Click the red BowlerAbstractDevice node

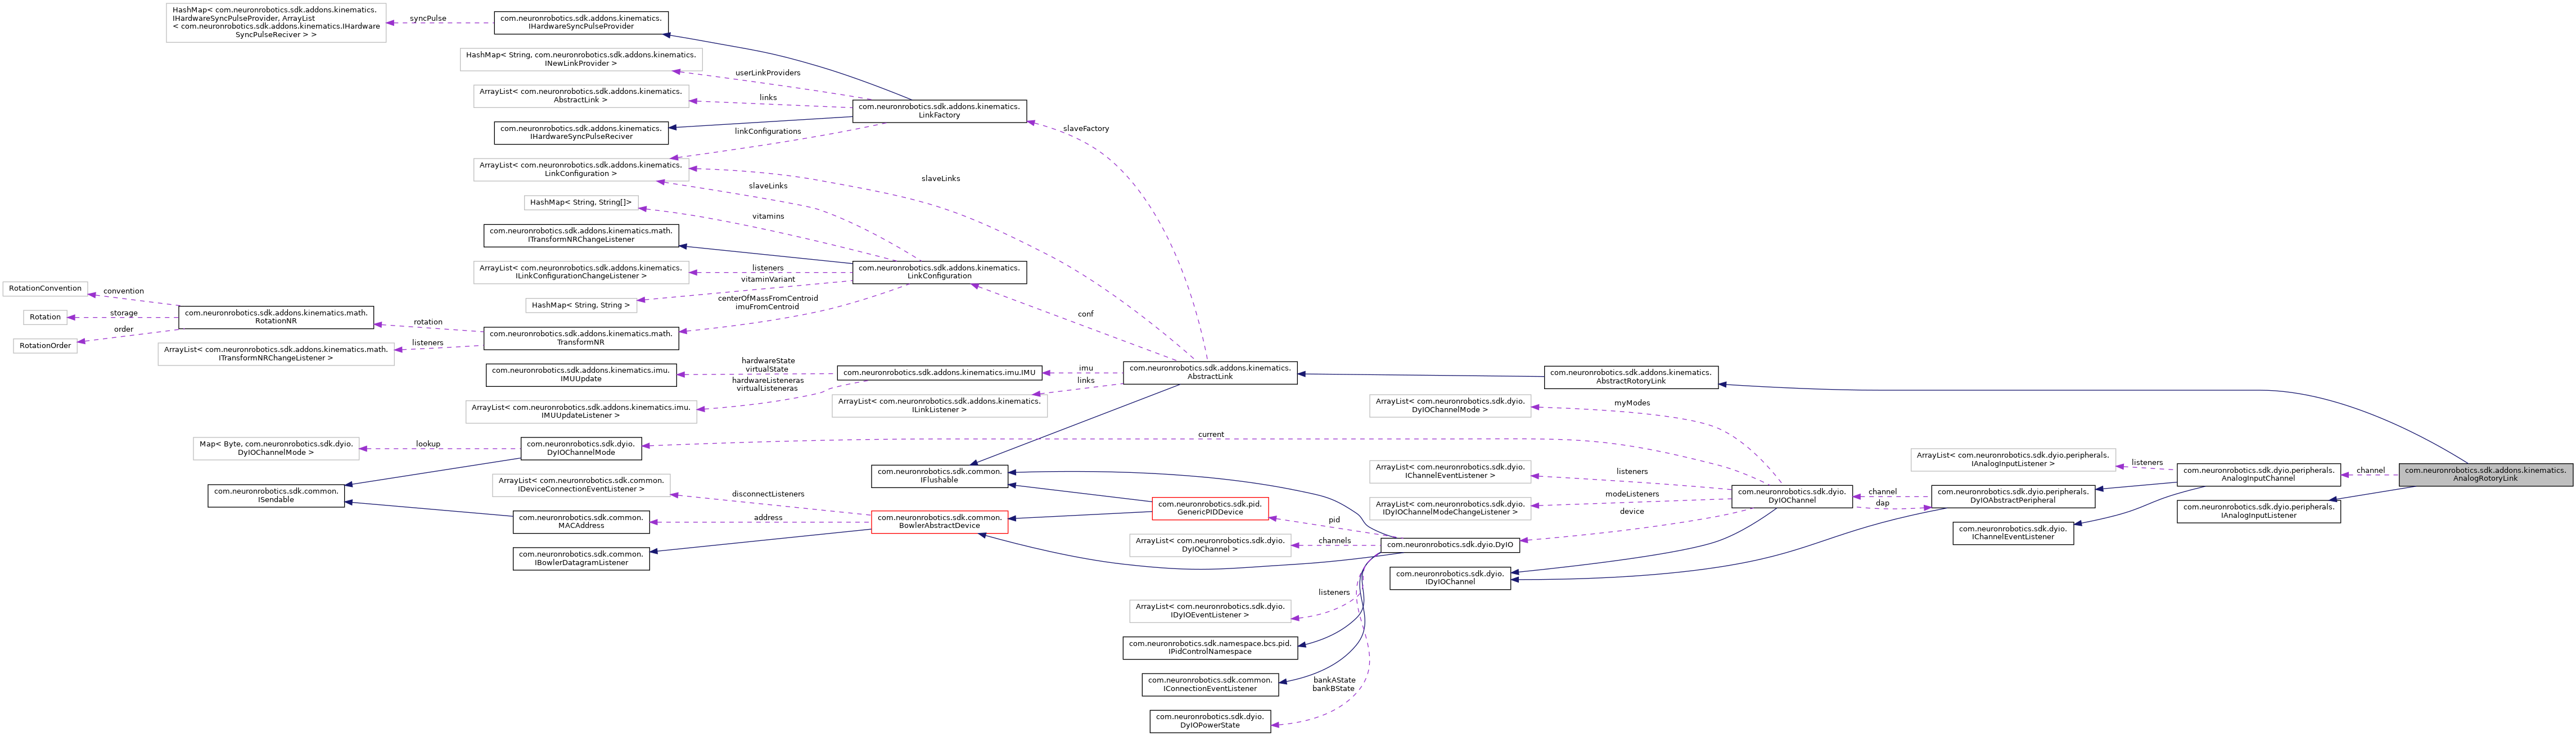(x=939, y=522)
